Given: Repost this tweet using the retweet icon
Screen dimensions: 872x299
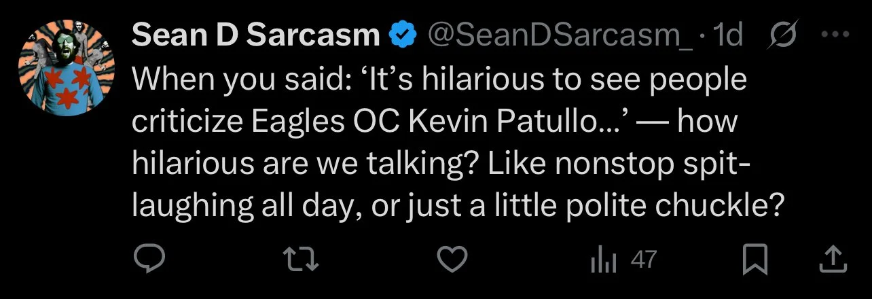Looking at the screenshot, I should coord(300,260).
